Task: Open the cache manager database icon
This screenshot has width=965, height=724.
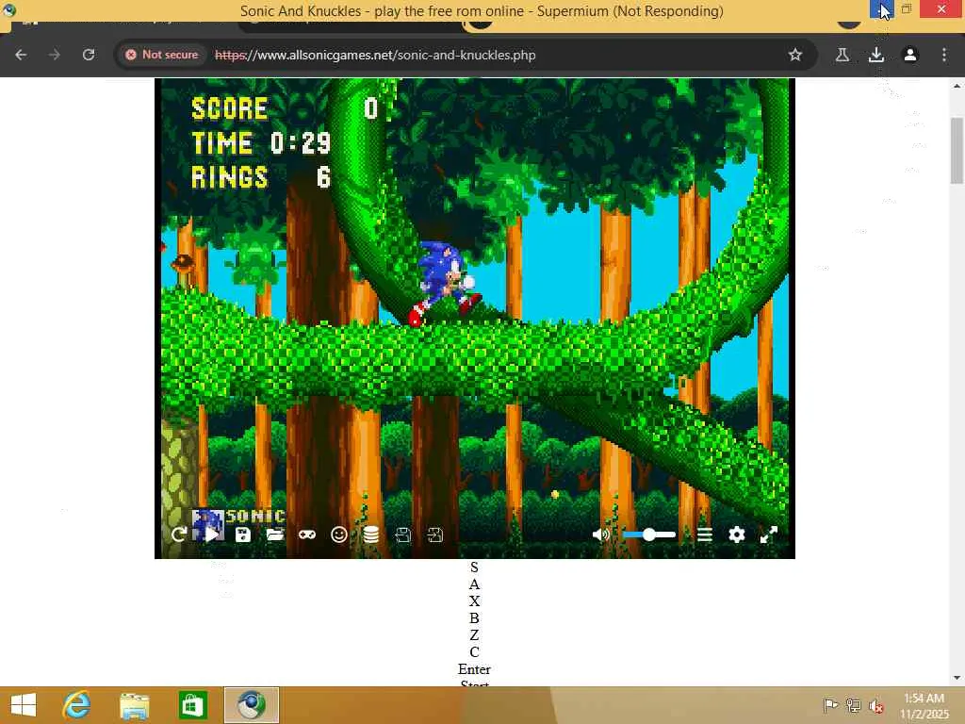Action: [x=371, y=535]
